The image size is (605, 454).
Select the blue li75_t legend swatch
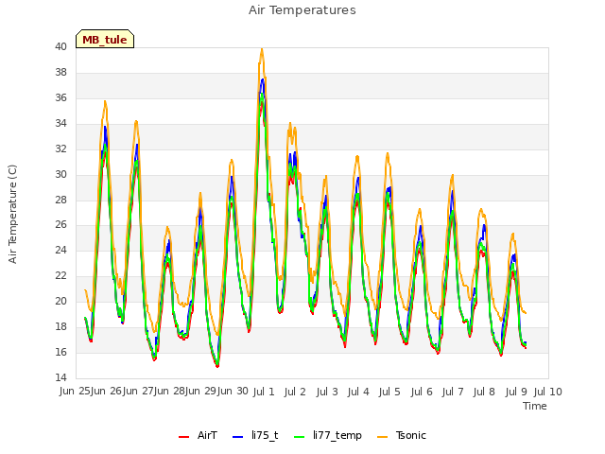[238, 436]
